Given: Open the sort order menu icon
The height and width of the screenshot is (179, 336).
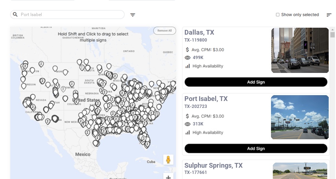Looking at the screenshot, I should (329, 15).
